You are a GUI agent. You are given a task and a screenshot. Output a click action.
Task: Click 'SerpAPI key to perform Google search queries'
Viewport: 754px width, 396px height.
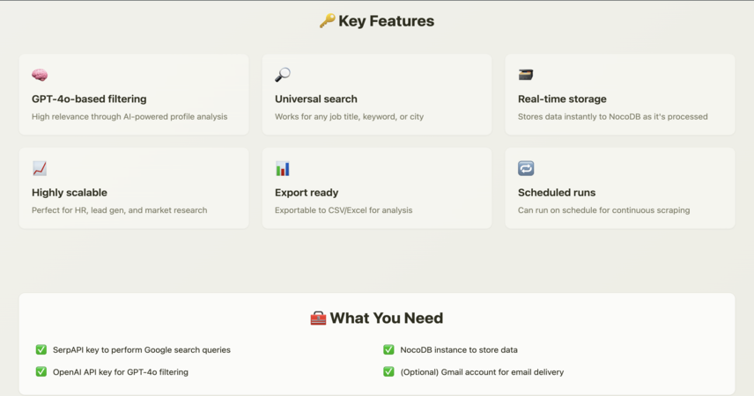[x=141, y=350]
